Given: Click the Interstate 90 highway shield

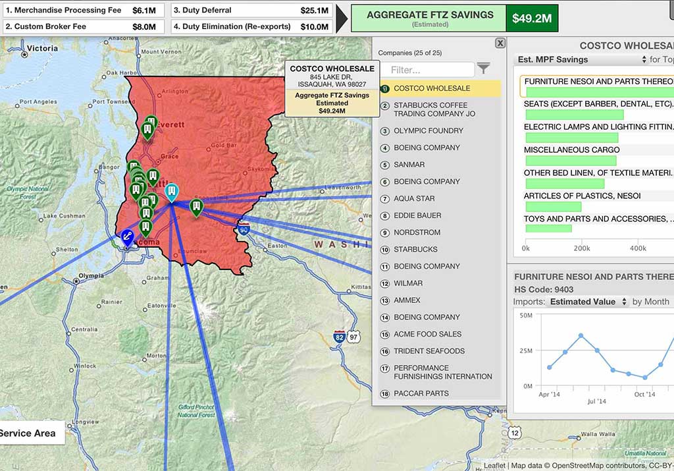Looking at the screenshot, I should coord(244,229).
